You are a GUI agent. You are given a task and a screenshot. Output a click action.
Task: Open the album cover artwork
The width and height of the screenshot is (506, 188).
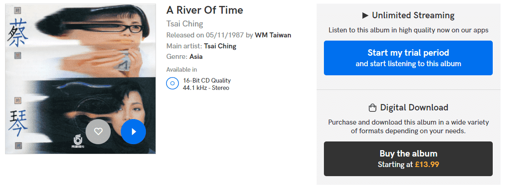point(81,79)
